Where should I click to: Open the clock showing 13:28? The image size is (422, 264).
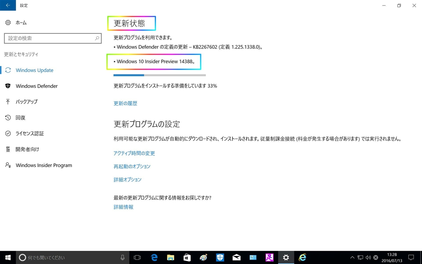[392, 257]
